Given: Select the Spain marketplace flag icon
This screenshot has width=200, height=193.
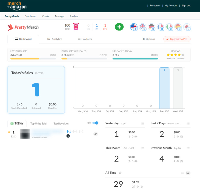Looking at the screenshot, I should tap(178, 27).
